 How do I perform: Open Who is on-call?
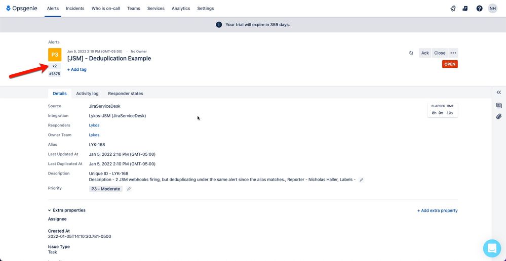point(106,9)
